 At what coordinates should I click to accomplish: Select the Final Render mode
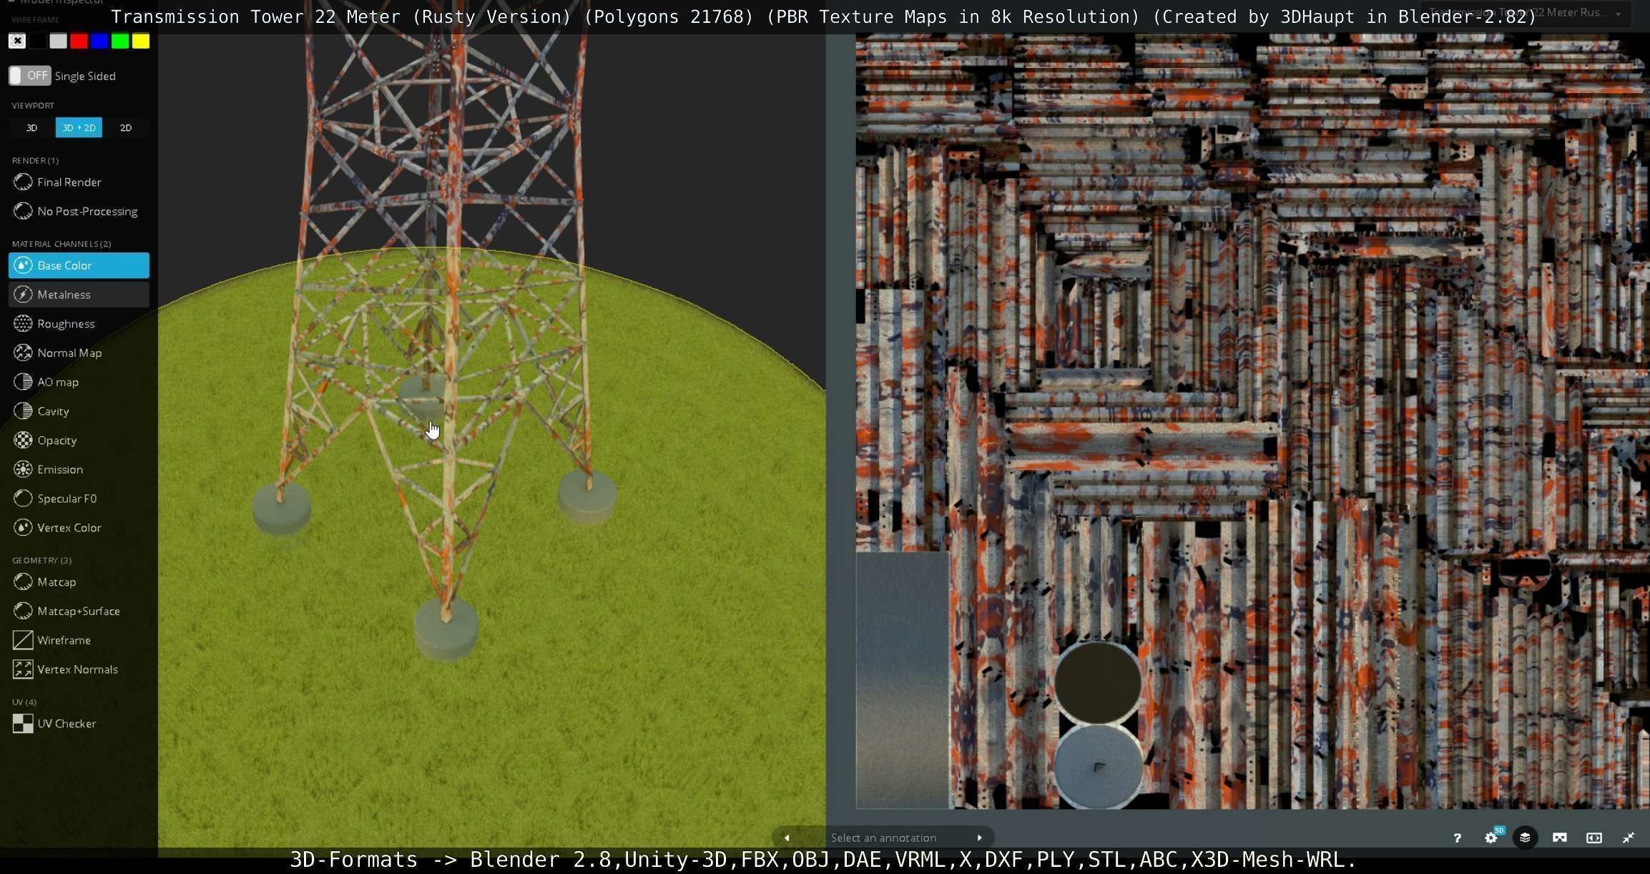pyautogui.click(x=79, y=182)
